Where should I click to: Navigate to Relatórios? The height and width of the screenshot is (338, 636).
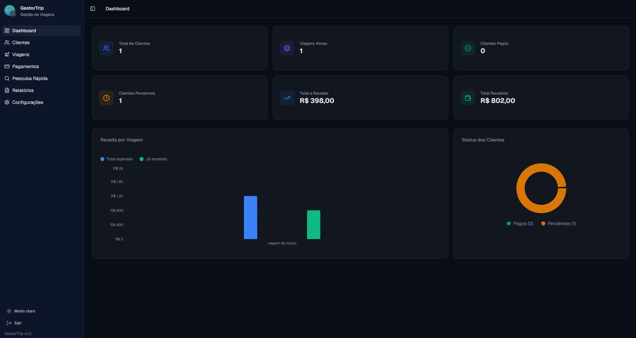(x=23, y=90)
